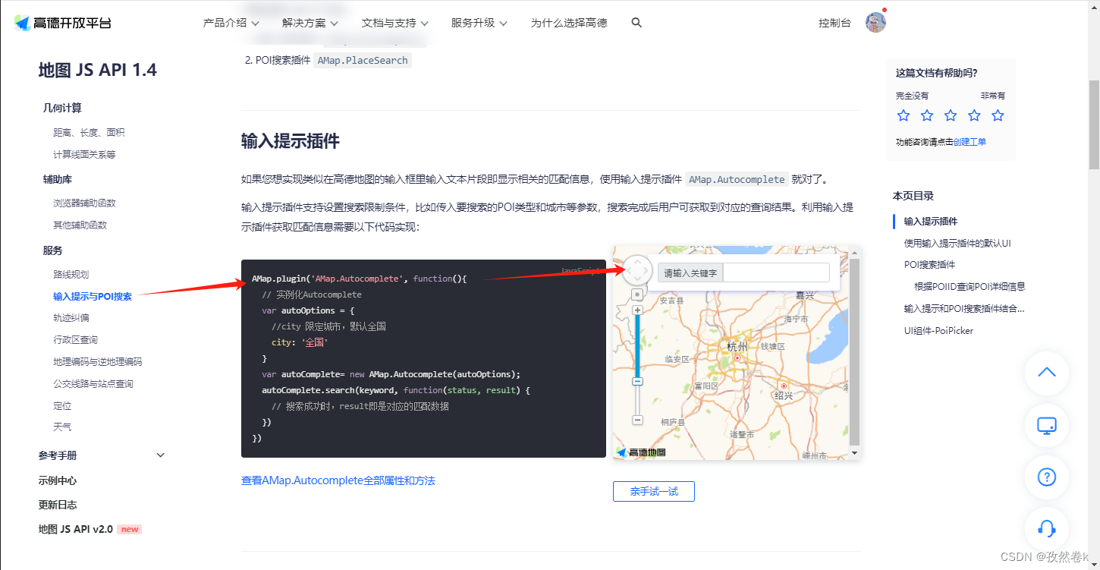Viewport: 1100px width, 570px height.
Task: Expand the 服务升级 dropdown menu
Action: (x=479, y=23)
